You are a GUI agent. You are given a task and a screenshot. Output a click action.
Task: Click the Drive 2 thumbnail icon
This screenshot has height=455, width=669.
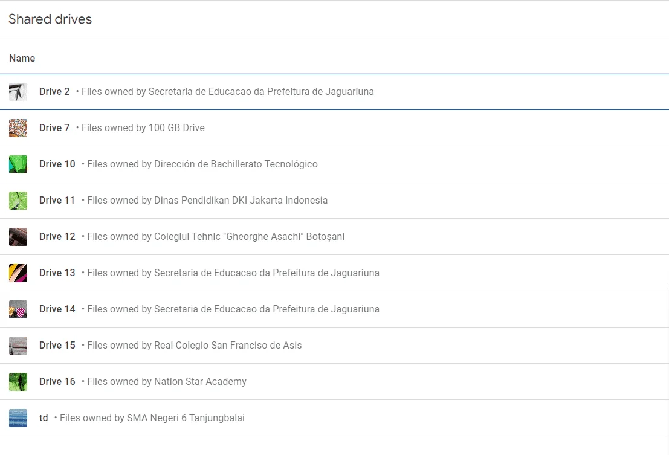18,92
